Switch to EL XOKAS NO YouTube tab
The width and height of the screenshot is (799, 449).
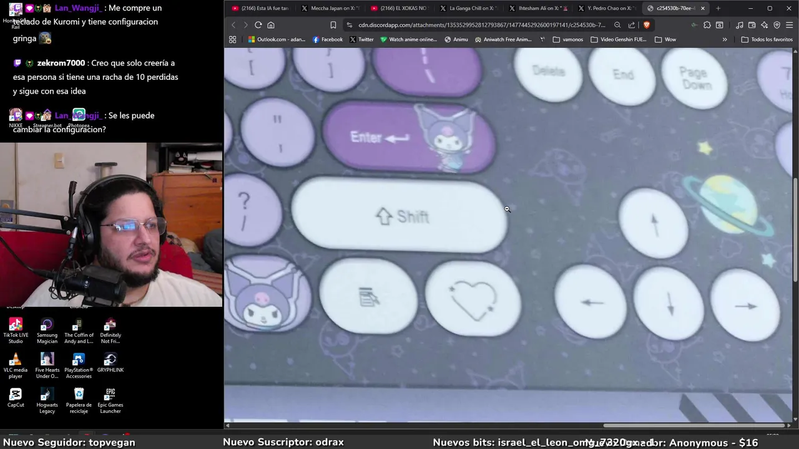point(398,8)
